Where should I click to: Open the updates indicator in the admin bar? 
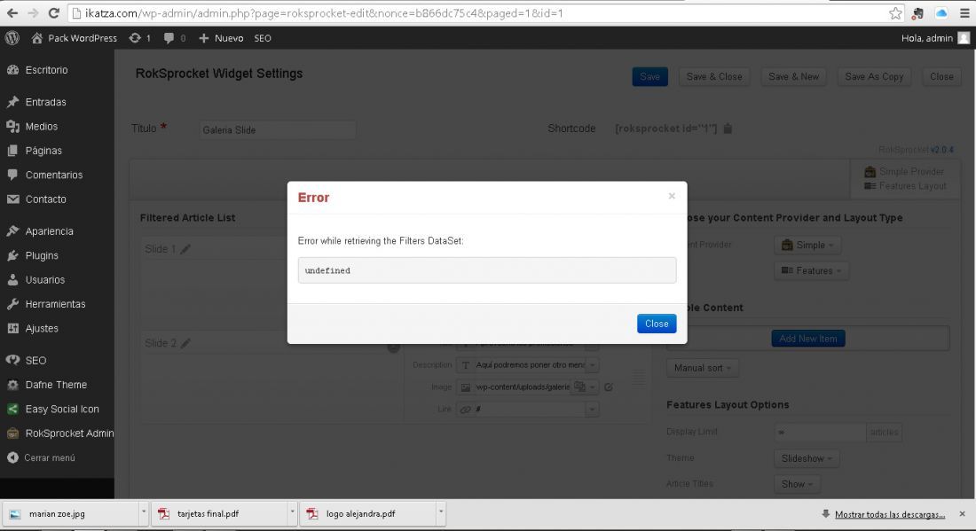point(140,38)
